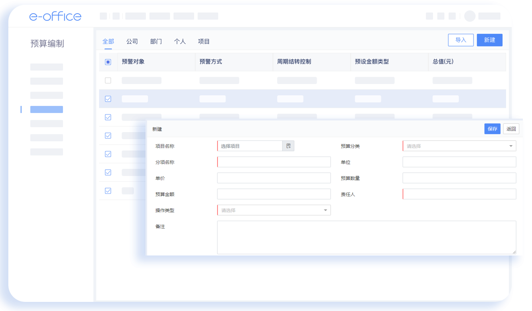This screenshot has height=311, width=532.
Task: Switch to the 公司 tab
Action: point(132,41)
